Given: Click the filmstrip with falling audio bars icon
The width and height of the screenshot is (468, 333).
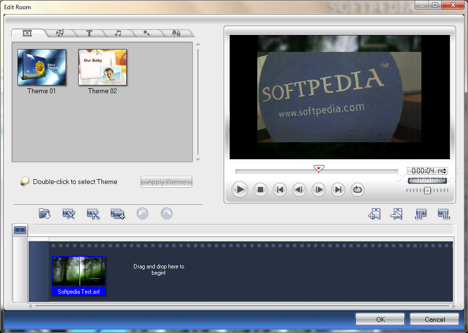Looking at the screenshot, I should (444, 214).
